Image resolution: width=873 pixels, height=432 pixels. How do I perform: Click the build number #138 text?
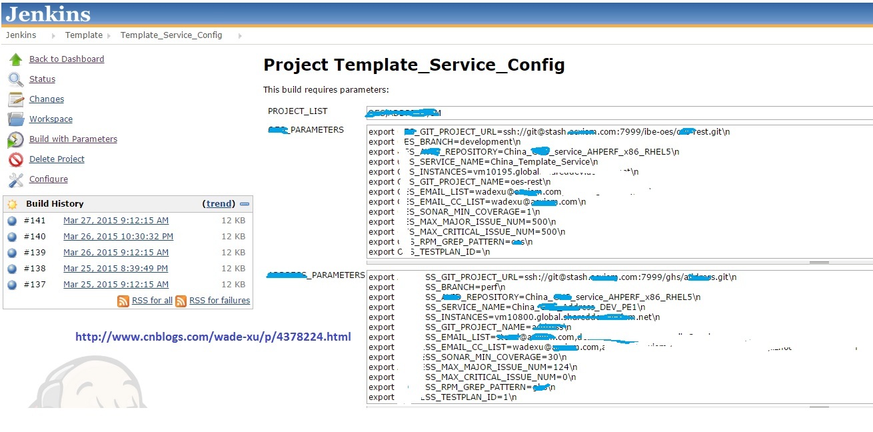(x=35, y=269)
